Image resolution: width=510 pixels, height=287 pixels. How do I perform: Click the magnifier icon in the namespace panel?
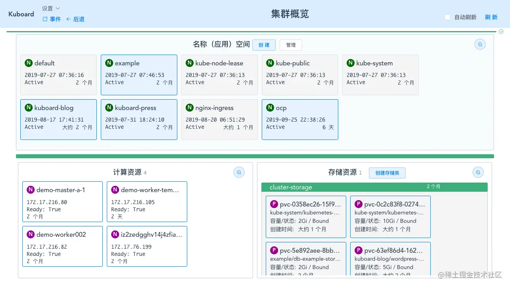click(x=480, y=44)
